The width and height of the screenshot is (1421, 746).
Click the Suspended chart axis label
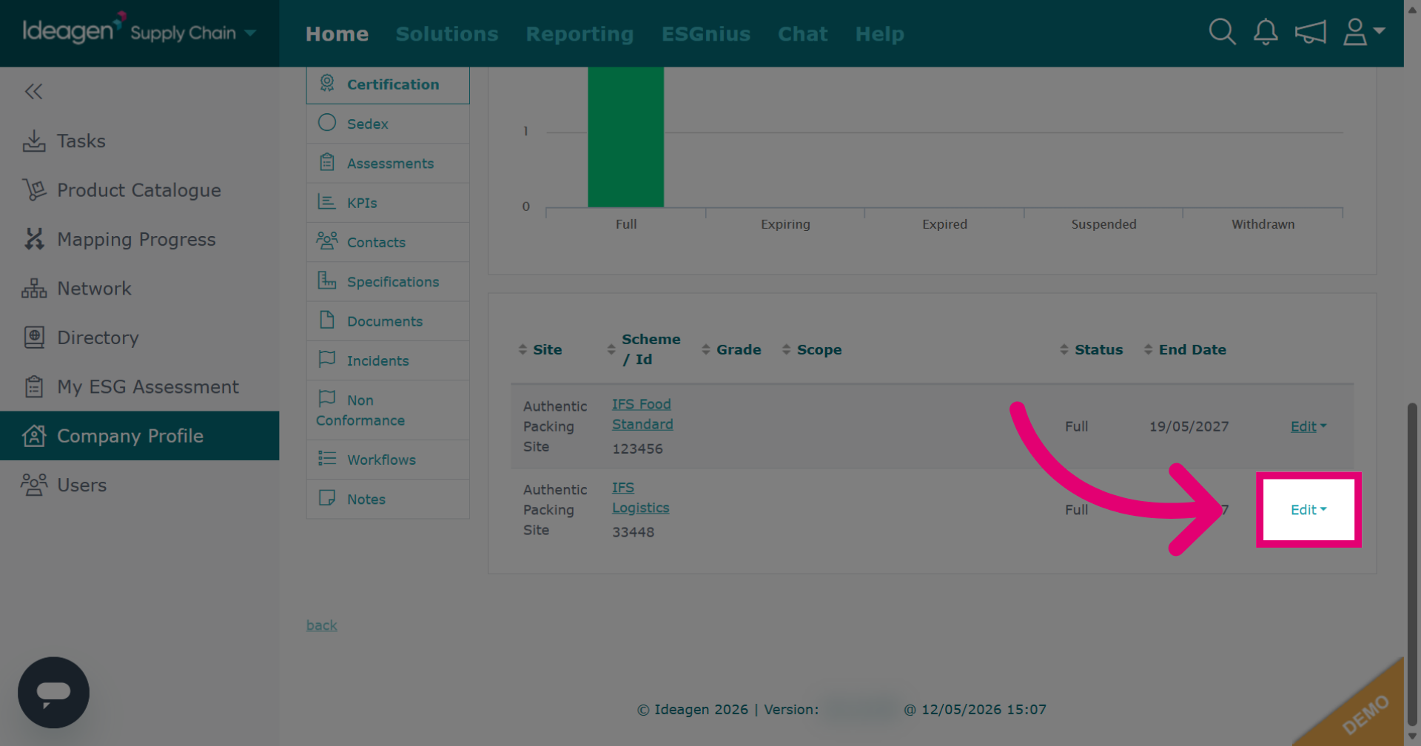1103,224
